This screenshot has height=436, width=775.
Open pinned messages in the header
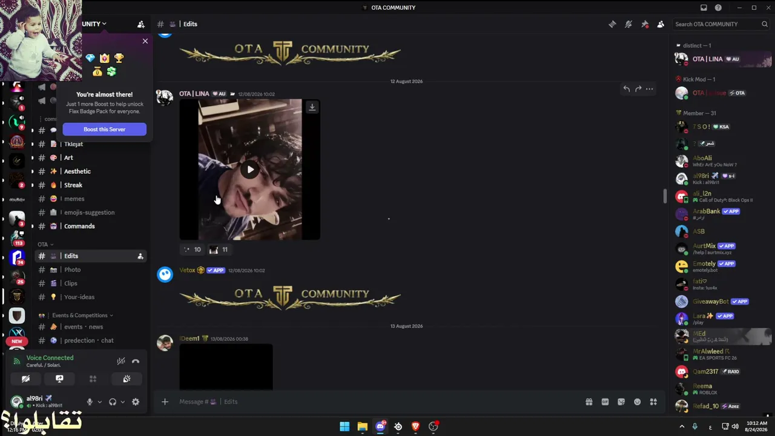[x=645, y=24]
